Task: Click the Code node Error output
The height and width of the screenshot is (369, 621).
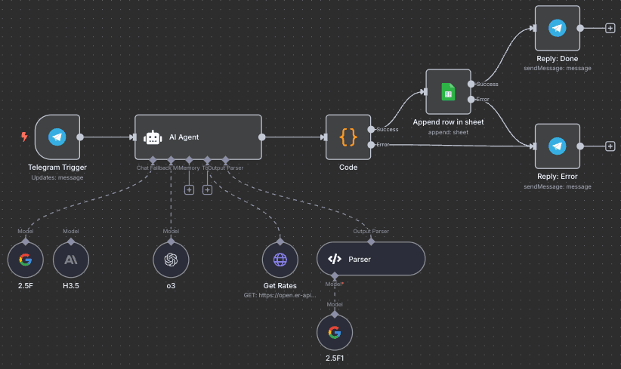Action: (x=371, y=145)
